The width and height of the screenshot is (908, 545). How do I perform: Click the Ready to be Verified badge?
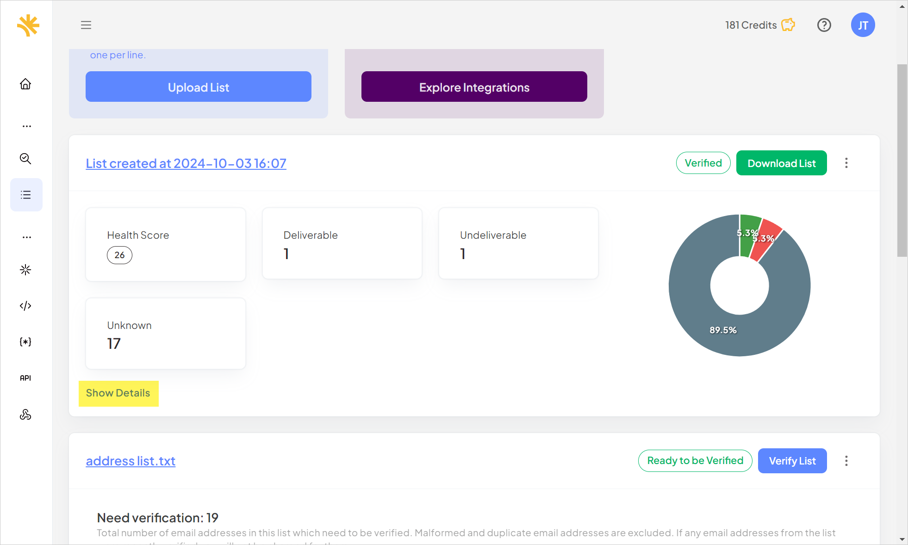(695, 461)
